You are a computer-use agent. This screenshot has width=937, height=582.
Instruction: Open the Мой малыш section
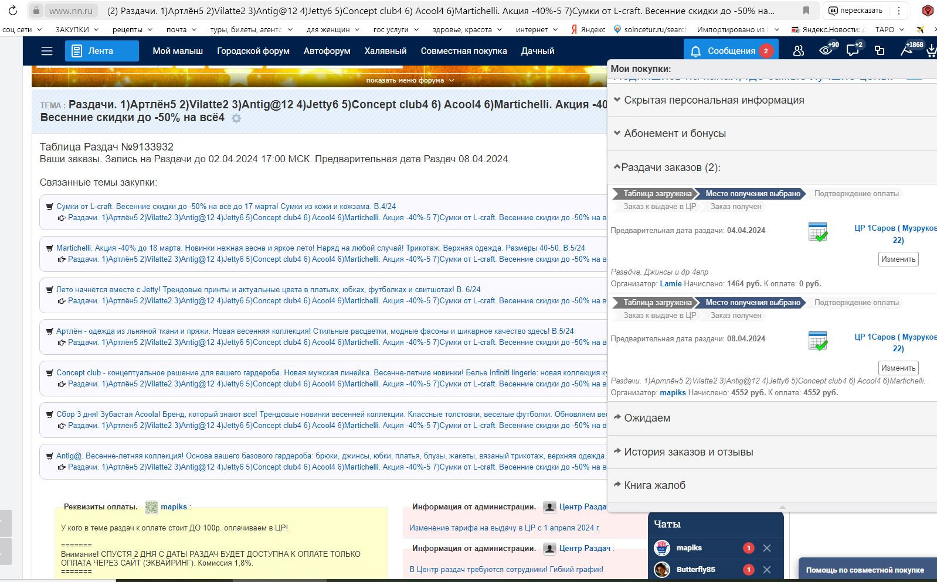point(178,51)
